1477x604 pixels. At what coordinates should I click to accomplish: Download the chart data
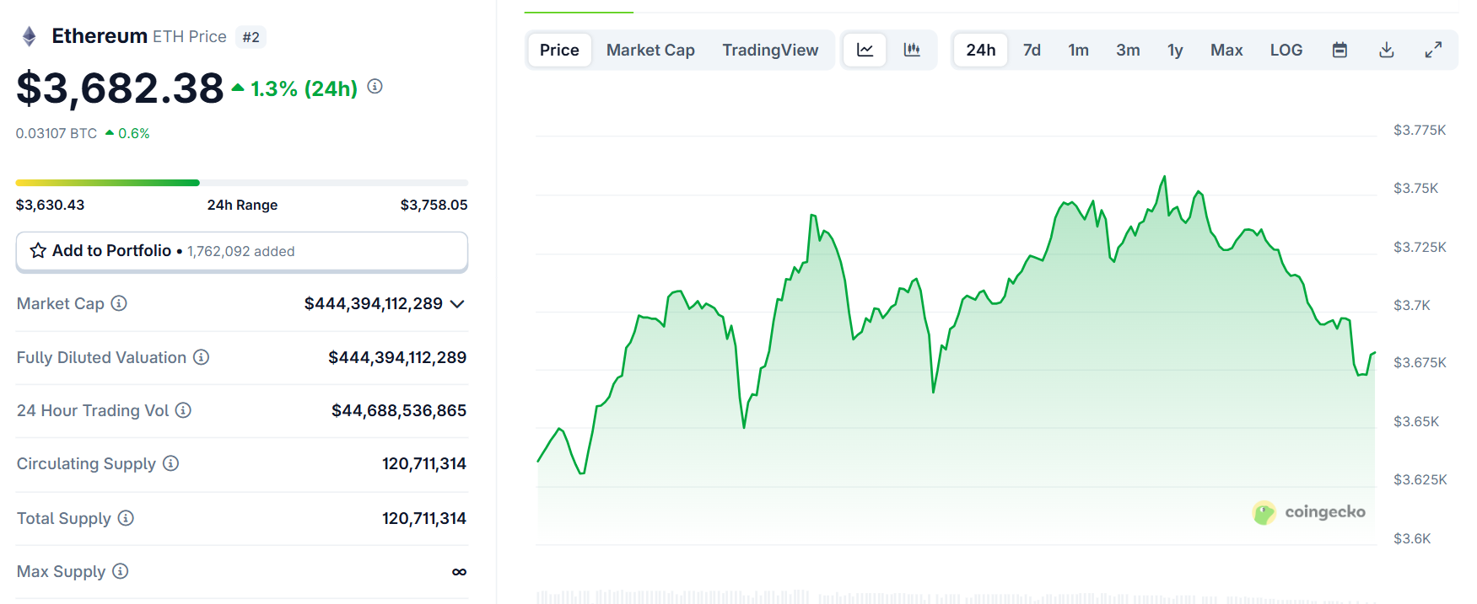(x=1387, y=50)
